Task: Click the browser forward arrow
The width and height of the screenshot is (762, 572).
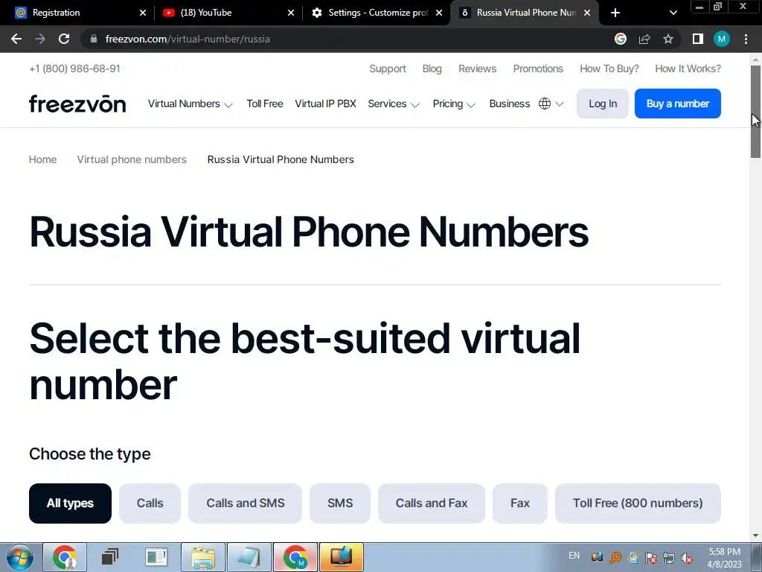Action: [x=40, y=39]
